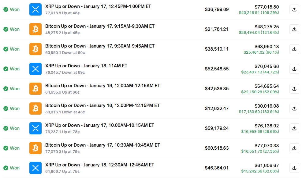Click share button for Bitcoin 9:30AM-9:45AM row
Screen dimensions: 306x178
[294, 49]
